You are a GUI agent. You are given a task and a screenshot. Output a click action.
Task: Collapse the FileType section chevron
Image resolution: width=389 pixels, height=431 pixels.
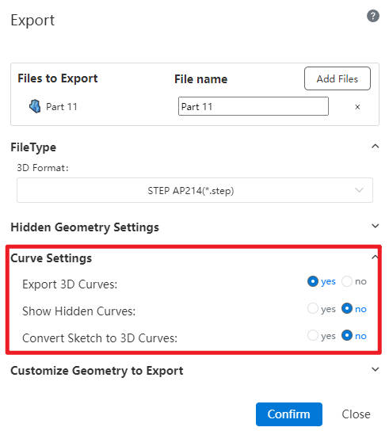pos(375,147)
